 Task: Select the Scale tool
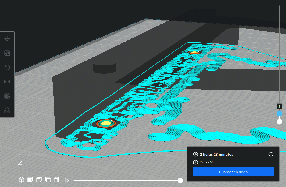[7, 53]
